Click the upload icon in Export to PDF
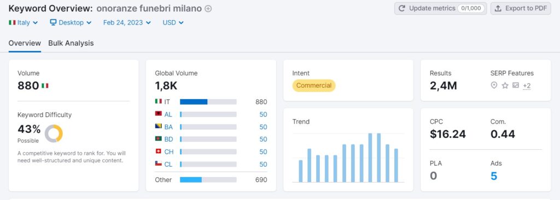560x200 pixels. (498, 8)
